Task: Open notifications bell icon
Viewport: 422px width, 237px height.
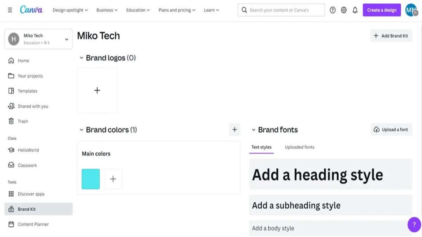Action: point(355,10)
